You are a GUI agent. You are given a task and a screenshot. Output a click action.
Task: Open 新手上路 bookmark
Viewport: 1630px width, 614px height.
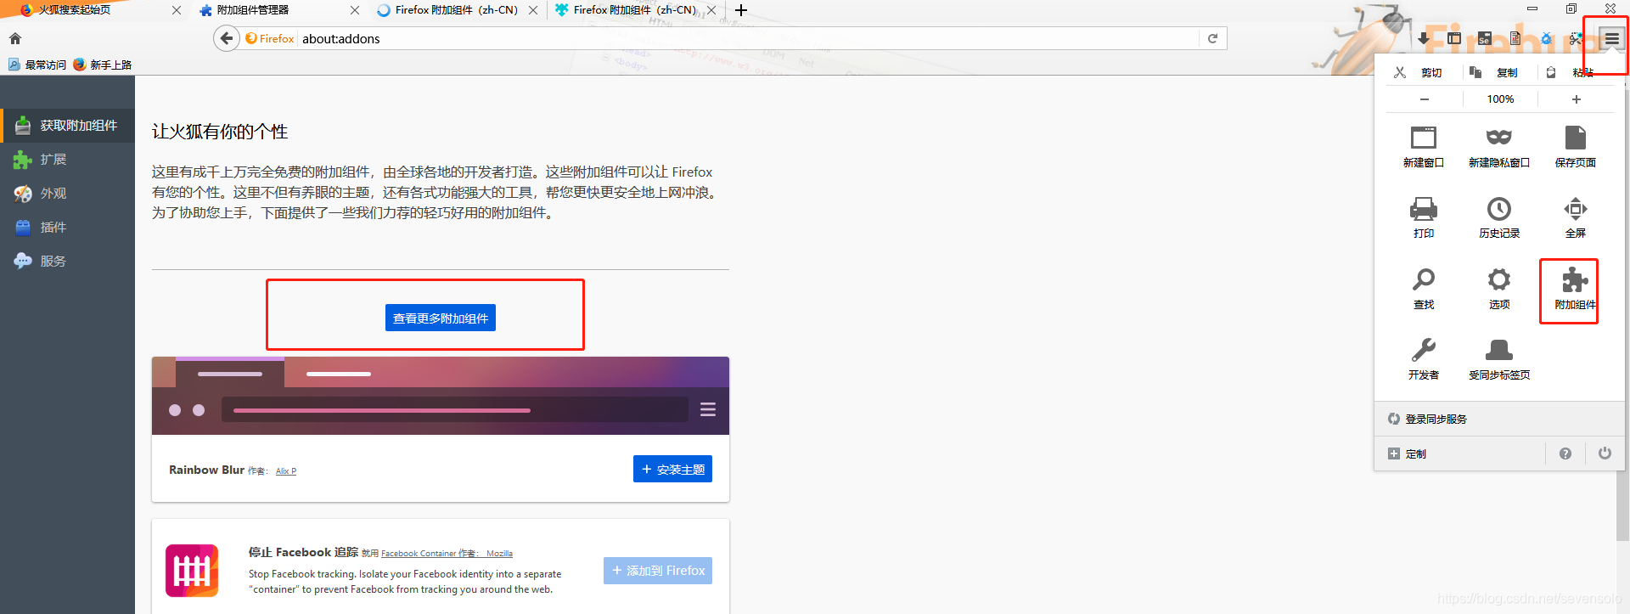click(x=102, y=65)
